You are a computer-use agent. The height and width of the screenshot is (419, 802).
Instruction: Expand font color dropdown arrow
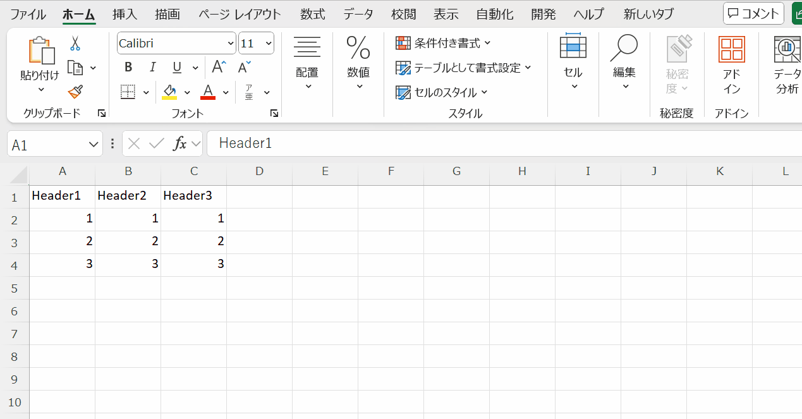click(226, 92)
